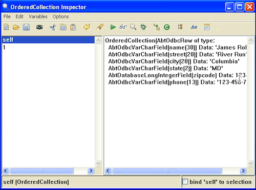Click the state(2) 'MD' line

tap(165, 68)
